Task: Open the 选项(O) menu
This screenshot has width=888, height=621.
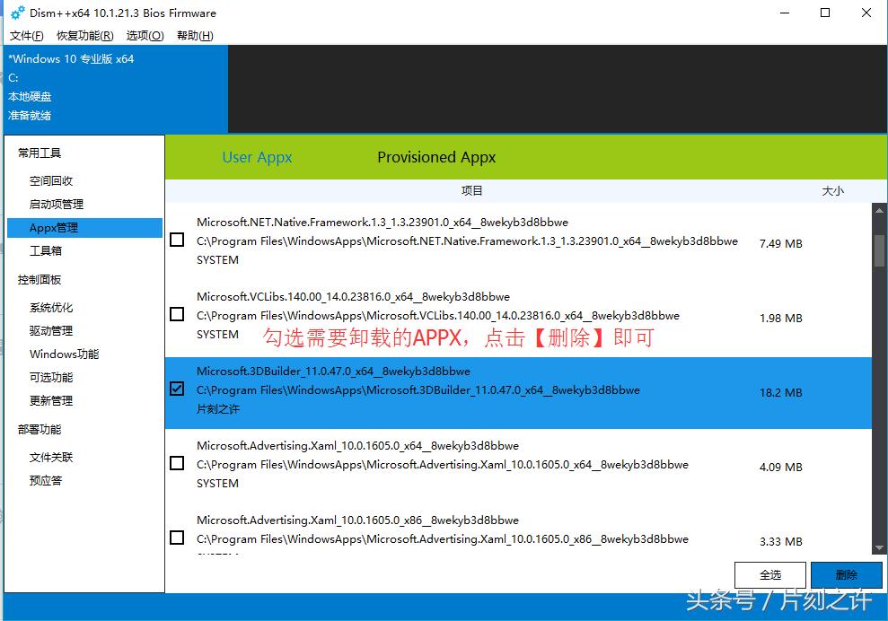Action: (145, 36)
